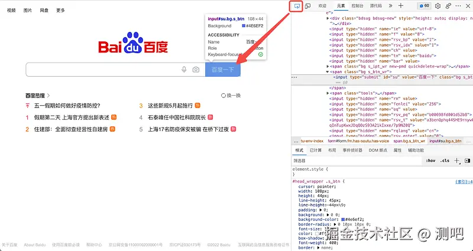Collapse the span bg s_btn_wr node
The width and height of the screenshot is (473, 251).
(328, 71)
